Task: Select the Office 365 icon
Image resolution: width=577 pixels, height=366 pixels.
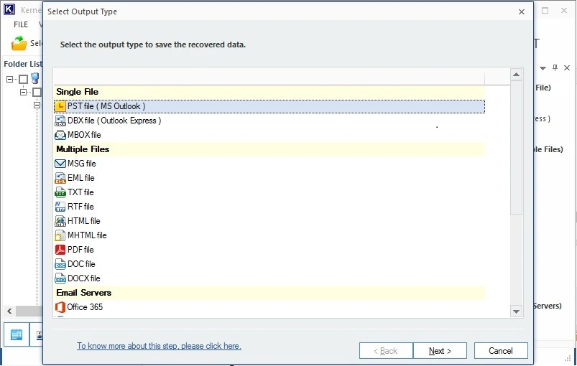Action: pos(60,307)
